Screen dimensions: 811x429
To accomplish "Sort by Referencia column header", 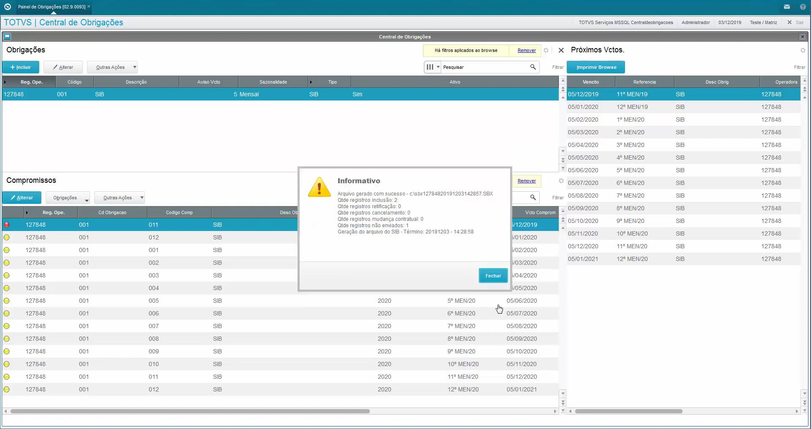I will (x=644, y=82).
